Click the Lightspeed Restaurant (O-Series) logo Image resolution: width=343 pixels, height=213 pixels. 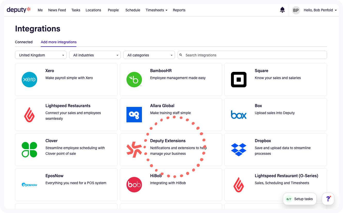(239, 185)
